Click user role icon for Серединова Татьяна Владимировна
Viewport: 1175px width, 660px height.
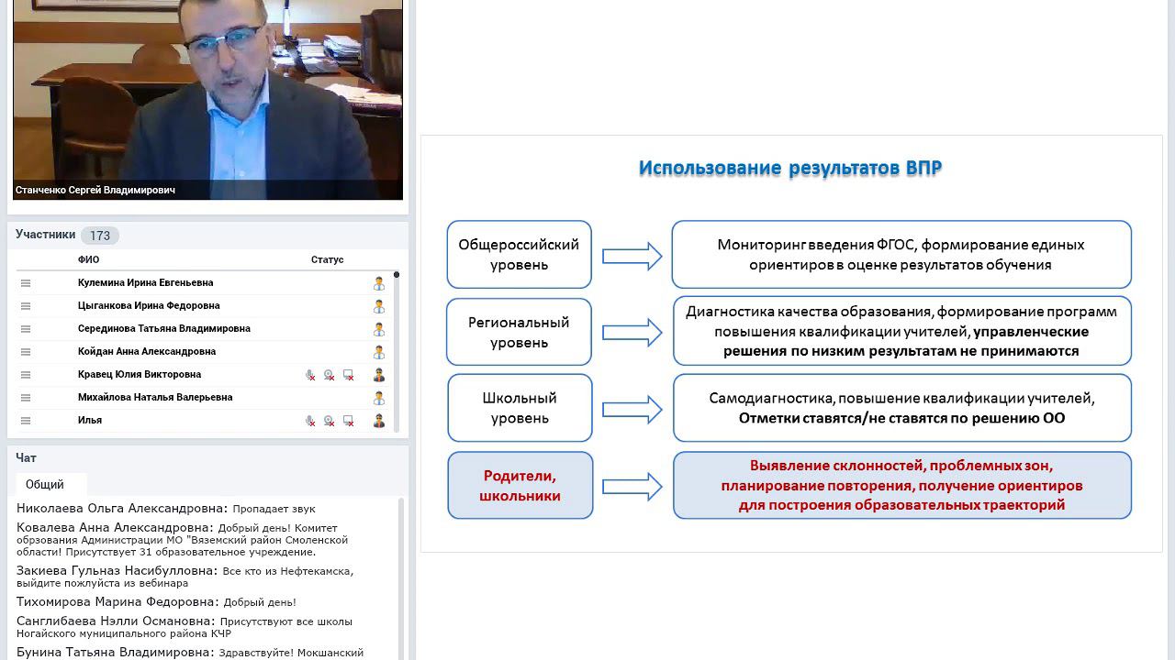click(378, 329)
